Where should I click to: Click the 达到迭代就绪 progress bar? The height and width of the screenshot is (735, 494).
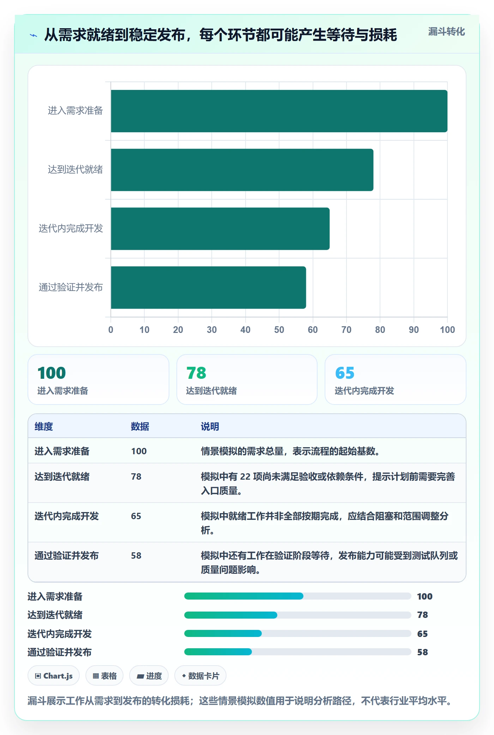coord(297,615)
